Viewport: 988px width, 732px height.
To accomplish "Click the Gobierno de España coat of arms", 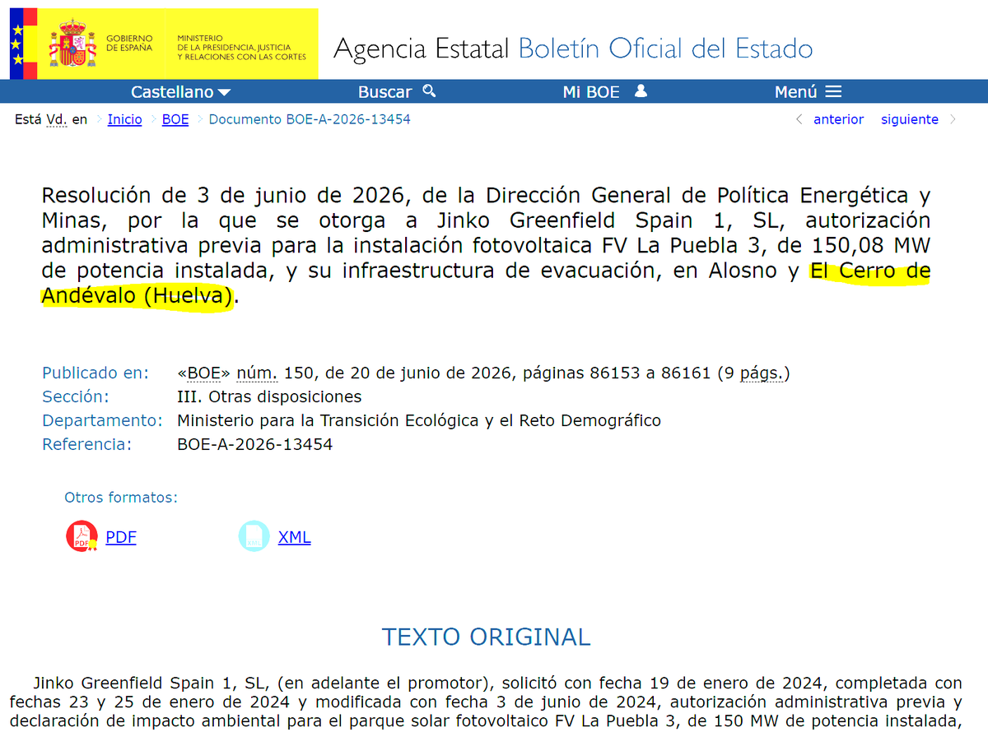I will [x=74, y=45].
